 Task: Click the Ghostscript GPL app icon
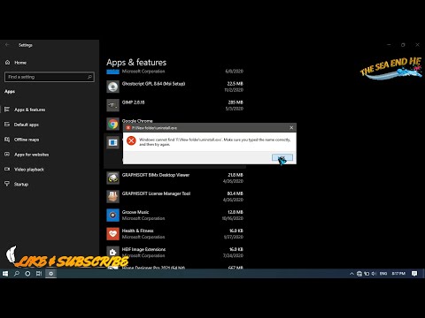112,87
